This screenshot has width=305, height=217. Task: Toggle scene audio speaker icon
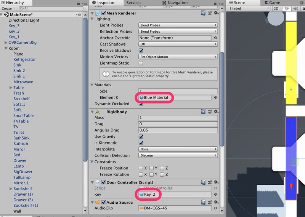click(x=296, y=8)
